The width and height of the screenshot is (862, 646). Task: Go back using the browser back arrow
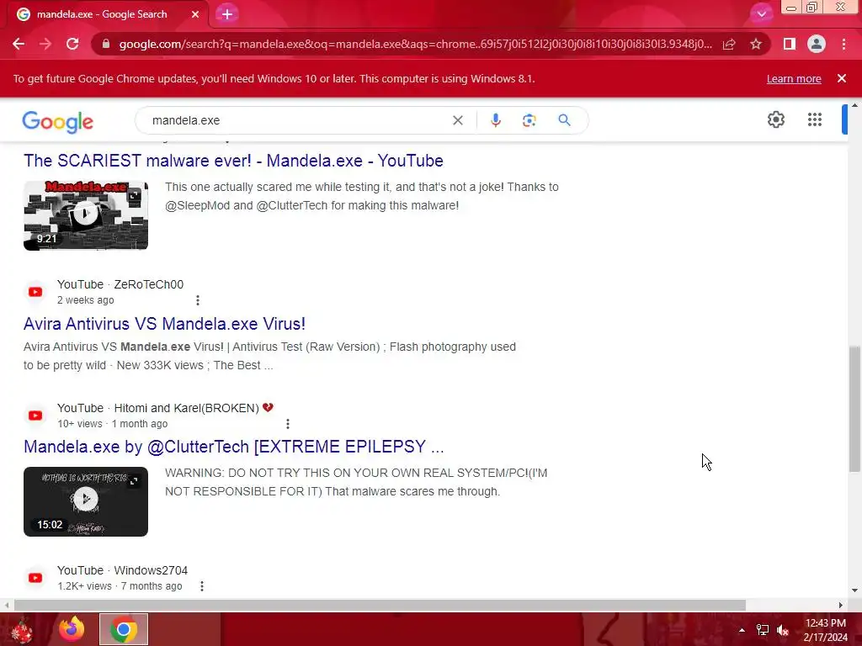(x=19, y=44)
